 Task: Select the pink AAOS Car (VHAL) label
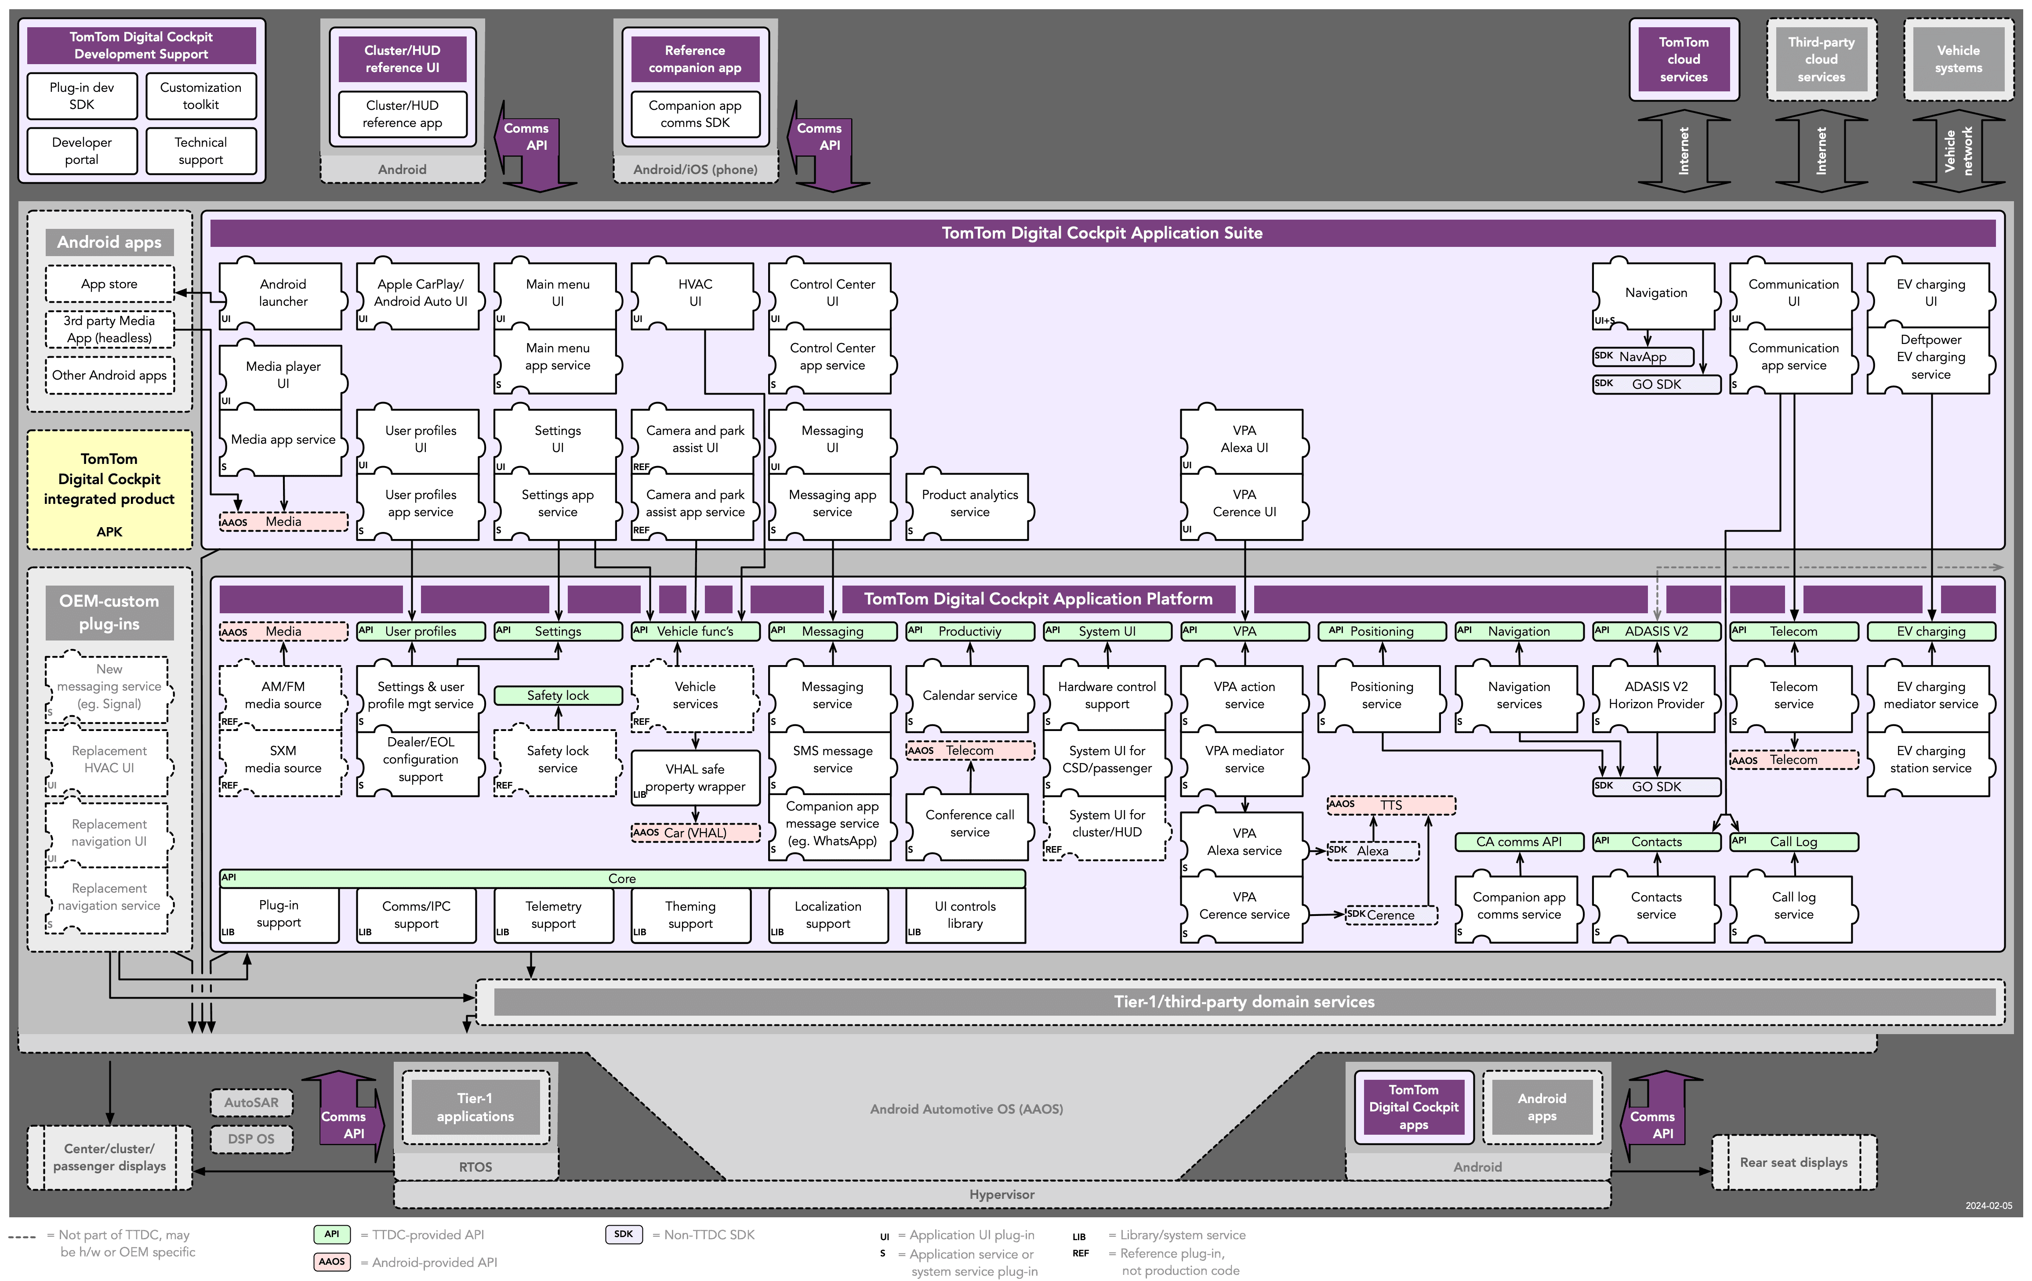pyautogui.click(x=694, y=832)
